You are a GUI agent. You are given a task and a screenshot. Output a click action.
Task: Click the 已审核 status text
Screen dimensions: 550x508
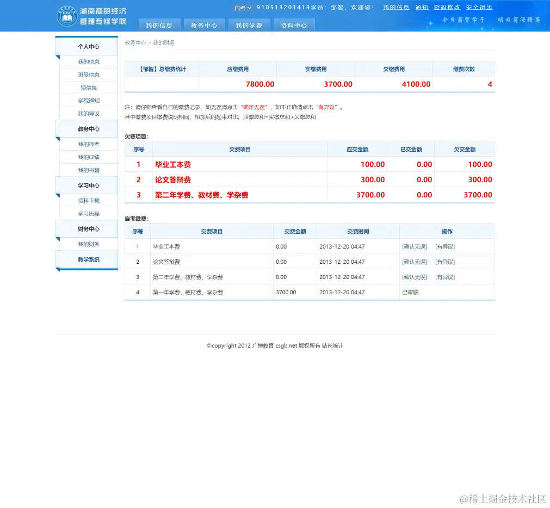click(x=410, y=292)
